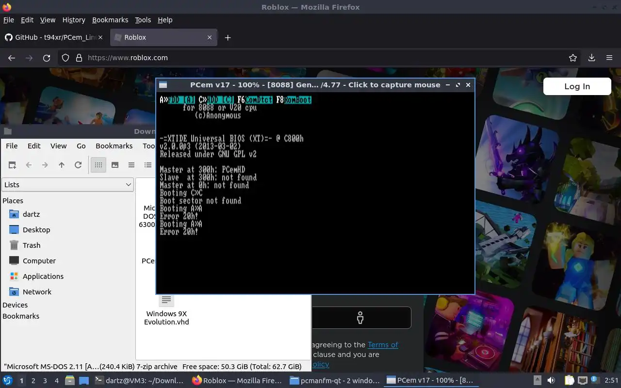621x388 pixels.
Task: Switch to virtual desktop 3
Action: [x=45, y=381]
